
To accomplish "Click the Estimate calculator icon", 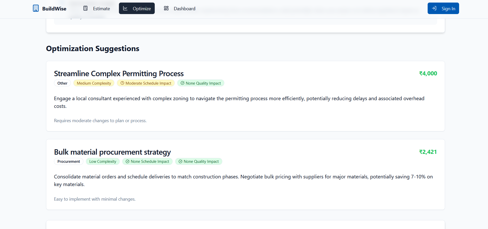I will [85, 8].
